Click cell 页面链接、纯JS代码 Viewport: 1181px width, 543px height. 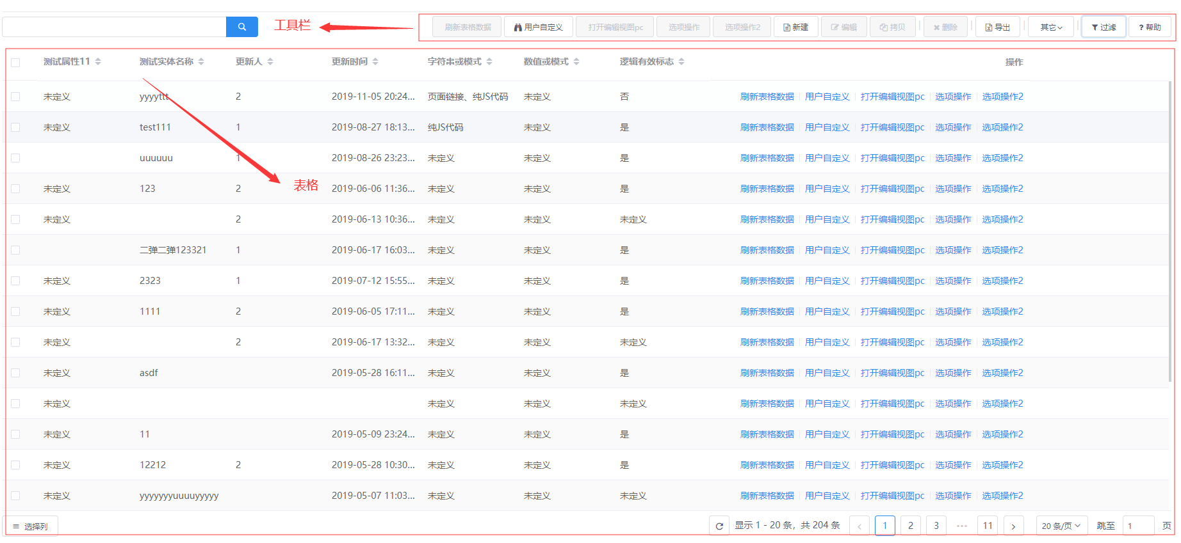[468, 97]
